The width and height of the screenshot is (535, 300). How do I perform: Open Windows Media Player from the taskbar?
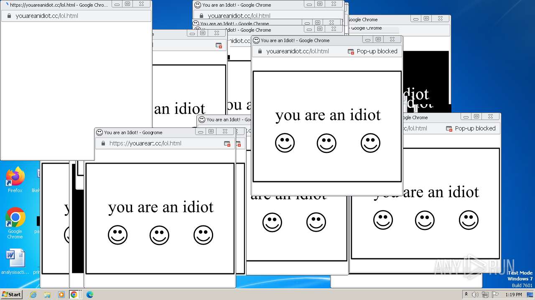coord(61,295)
